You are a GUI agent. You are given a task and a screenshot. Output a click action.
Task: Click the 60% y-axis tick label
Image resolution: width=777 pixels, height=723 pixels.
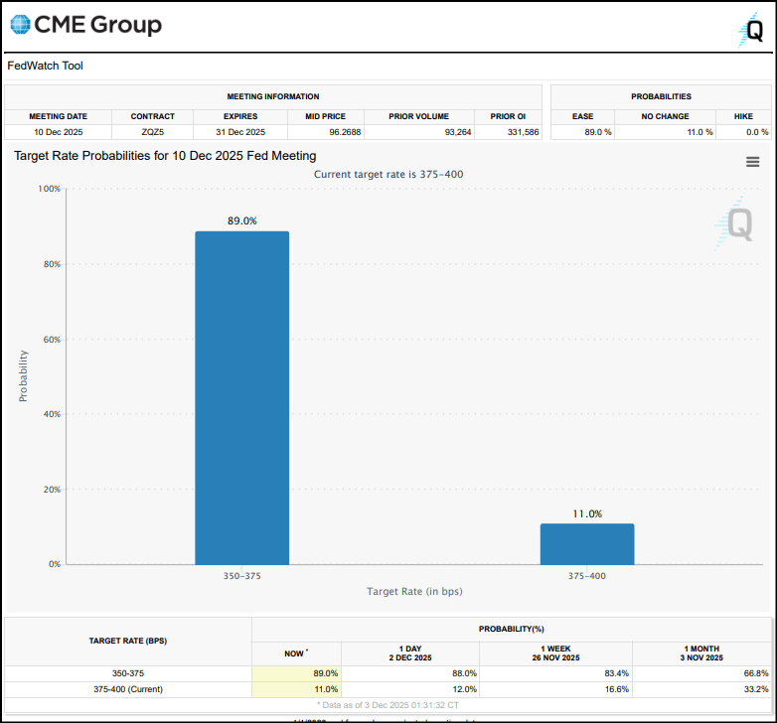[x=52, y=340]
